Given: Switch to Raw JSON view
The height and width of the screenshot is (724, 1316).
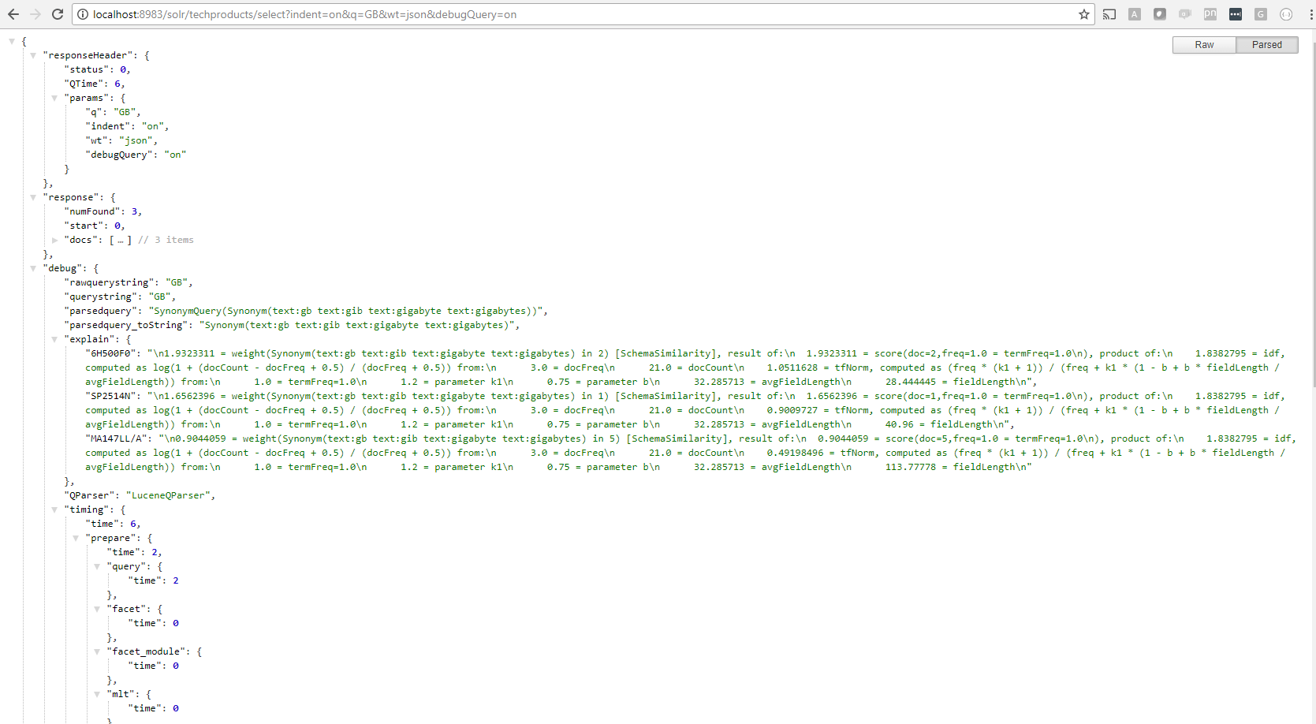Looking at the screenshot, I should tap(1204, 45).
